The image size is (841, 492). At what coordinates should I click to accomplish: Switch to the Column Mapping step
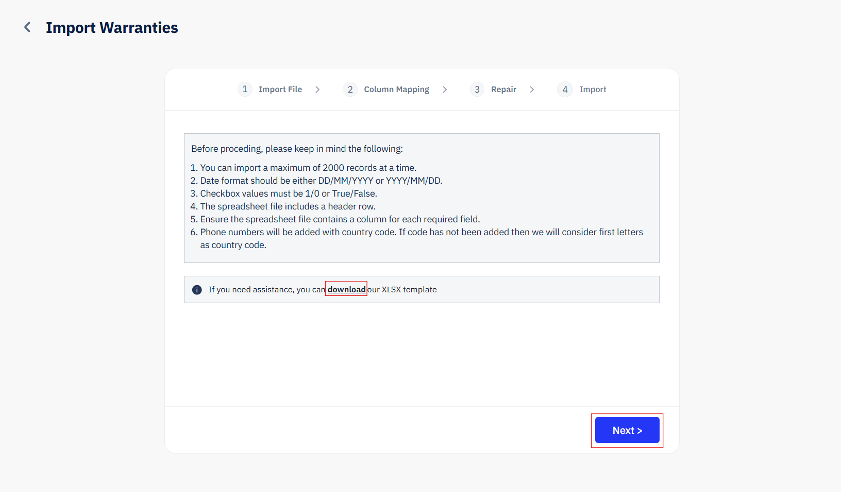[x=396, y=90]
